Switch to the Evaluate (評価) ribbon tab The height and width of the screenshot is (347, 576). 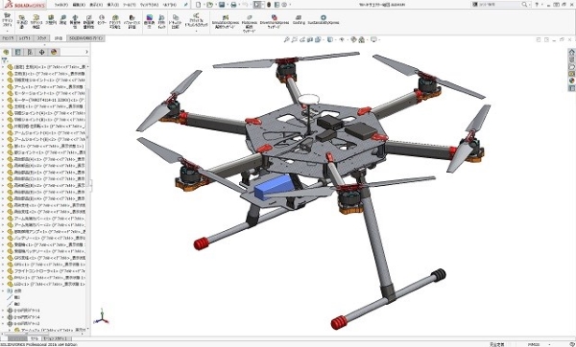(x=59, y=38)
